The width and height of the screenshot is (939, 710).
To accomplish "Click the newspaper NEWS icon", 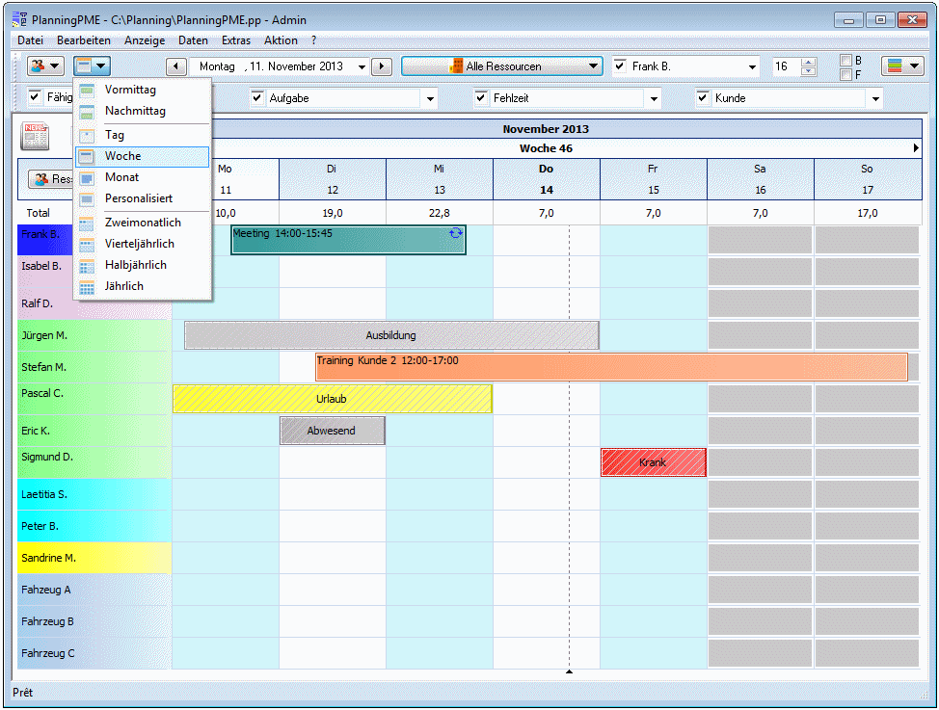I will pyautogui.click(x=36, y=136).
